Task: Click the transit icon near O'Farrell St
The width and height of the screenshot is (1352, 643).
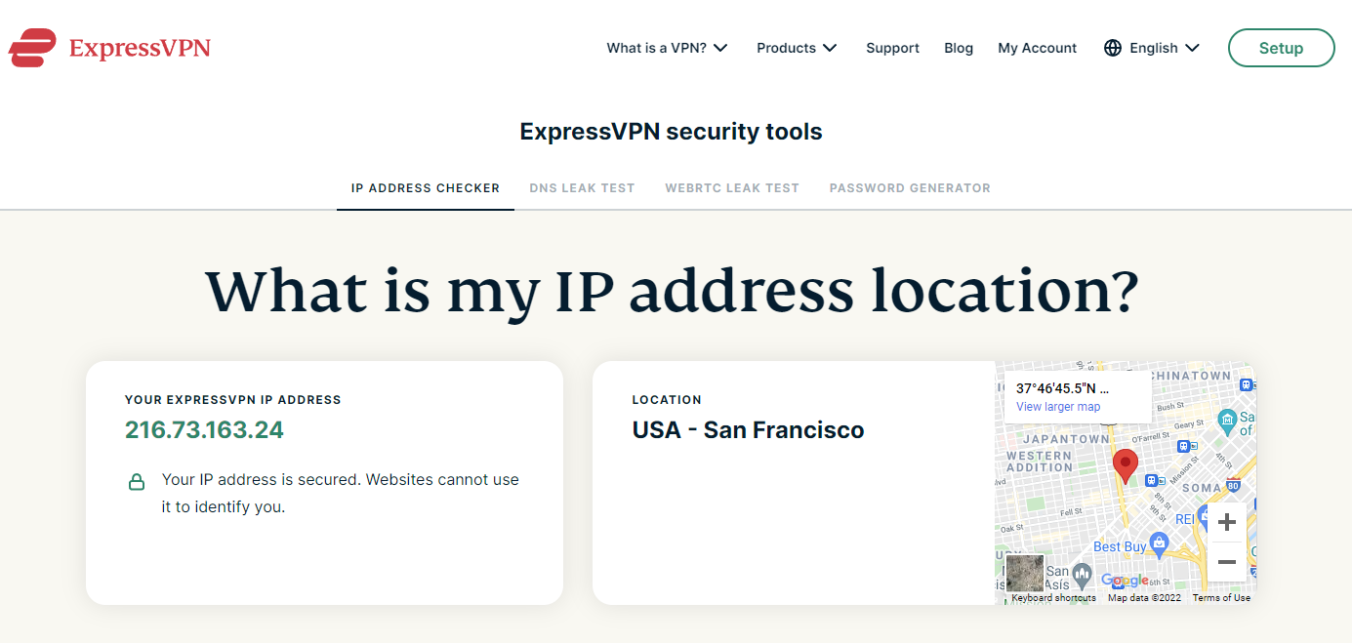Action: pos(1184,446)
